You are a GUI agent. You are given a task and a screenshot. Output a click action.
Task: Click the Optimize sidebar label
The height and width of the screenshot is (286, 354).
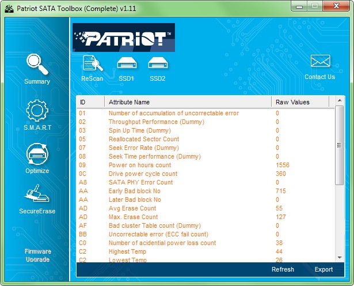pos(37,171)
